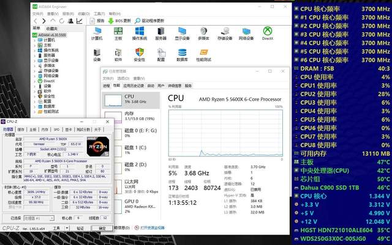Image resolution: width=392 pixels, height=245 pixels.
Task: Open the 工具(T) menu in AIDA64
Action: point(99,13)
